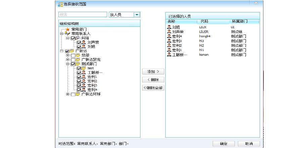
Task: Uncheck the 工藤新一 checkbox in the tree
Action: point(79,73)
